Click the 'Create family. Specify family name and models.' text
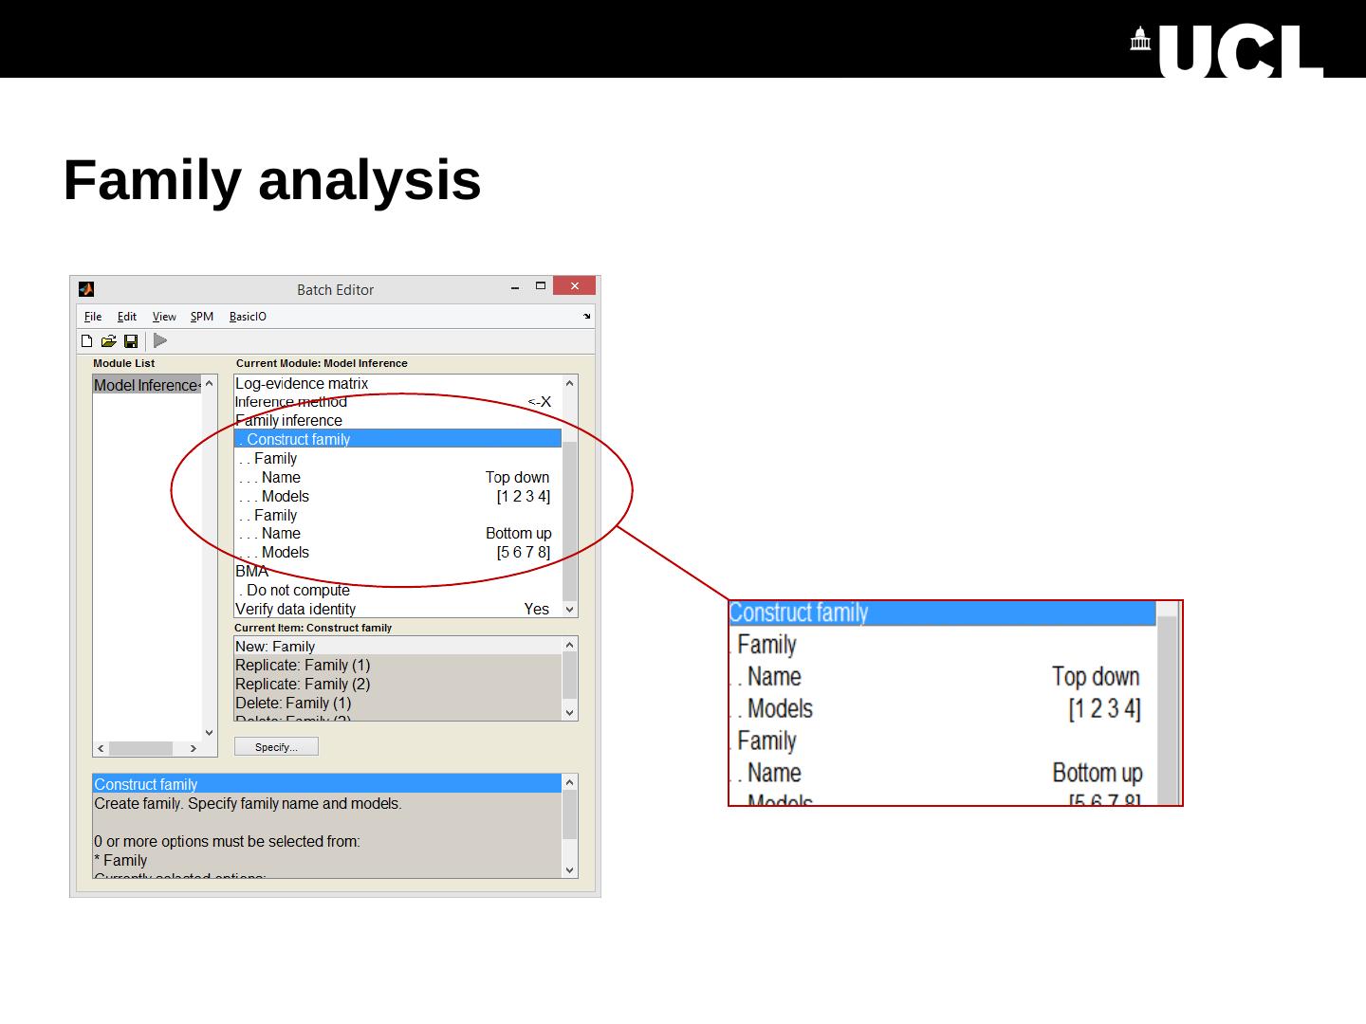The image size is (1366, 1024). (x=248, y=804)
